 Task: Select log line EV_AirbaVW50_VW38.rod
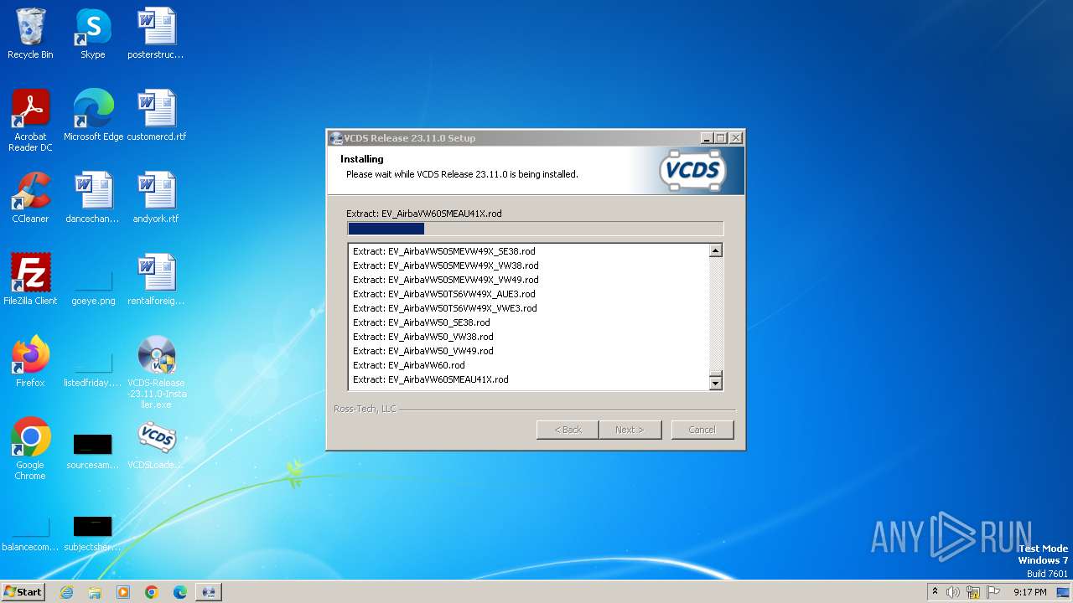(422, 337)
